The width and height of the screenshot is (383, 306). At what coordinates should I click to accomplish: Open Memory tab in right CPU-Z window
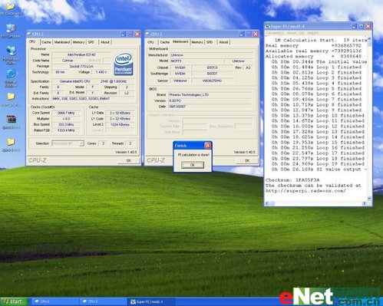pyautogui.click(x=197, y=42)
